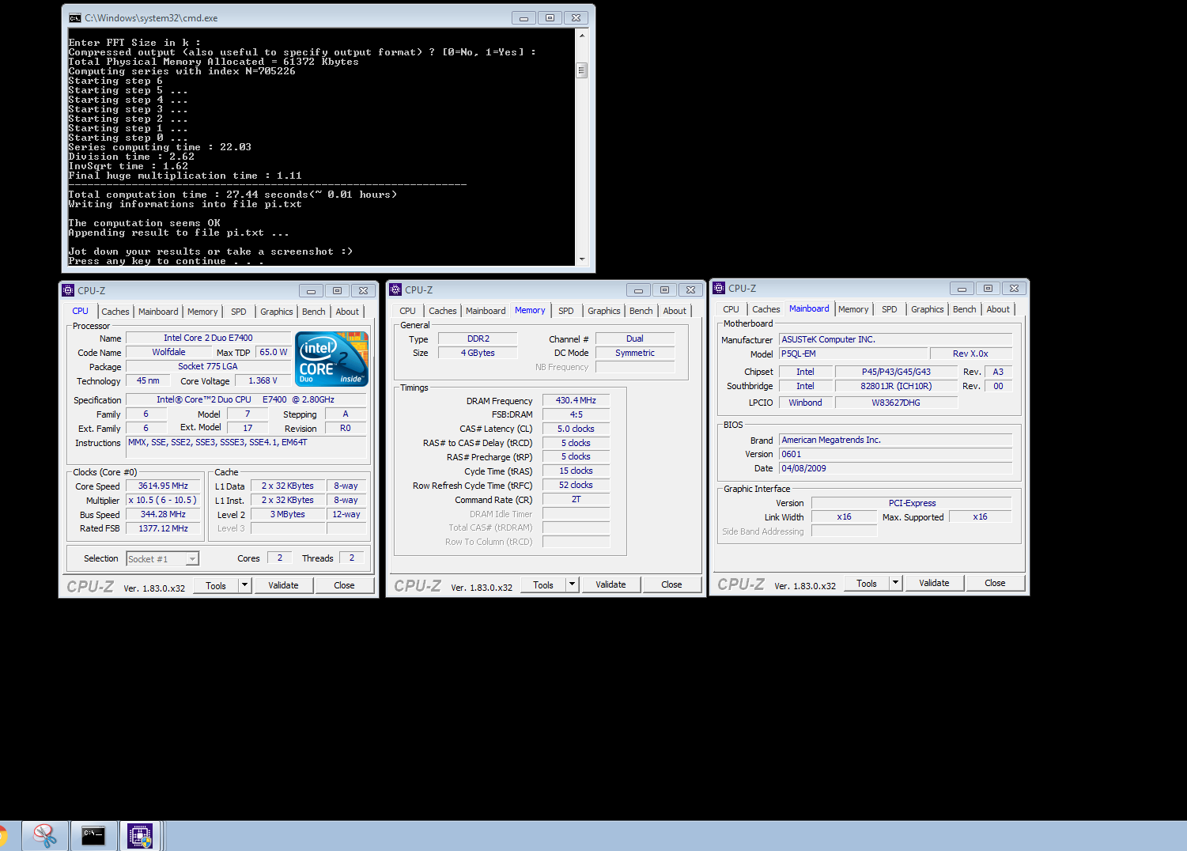The width and height of the screenshot is (1187, 851).
Task: Click Tools button in the CPU window
Action: [x=216, y=585]
